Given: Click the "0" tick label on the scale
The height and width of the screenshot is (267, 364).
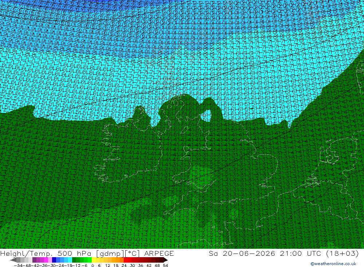Looking at the screenshot, I should click(92, 265).
